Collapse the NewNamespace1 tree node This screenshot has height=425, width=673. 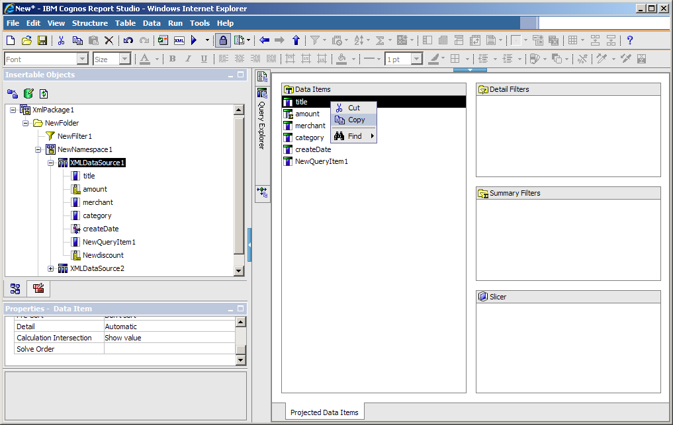click(38, 149)
